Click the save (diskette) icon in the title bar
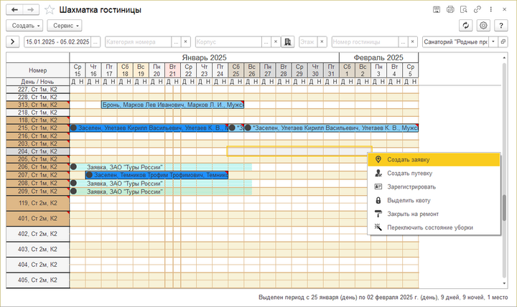Viewport: 517px width, 307px height. (x=437, y=9)
